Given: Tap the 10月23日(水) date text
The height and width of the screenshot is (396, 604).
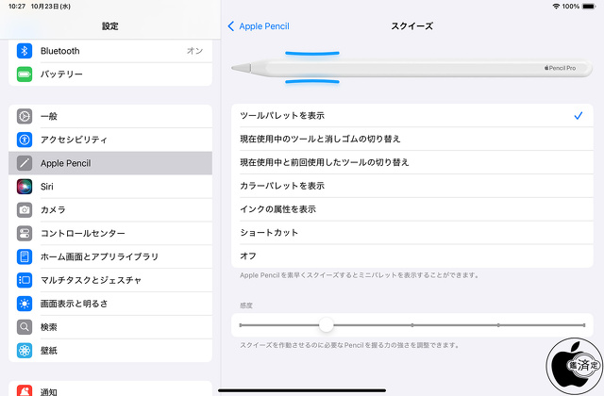Looking at the screenshot, I should [51, 7].
